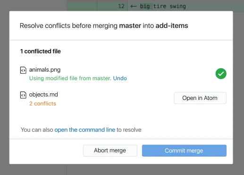244x175 pixels.
Task: Click the '1 conflicted file' heading
Action: pyautogui.click(x=41, y=51)
